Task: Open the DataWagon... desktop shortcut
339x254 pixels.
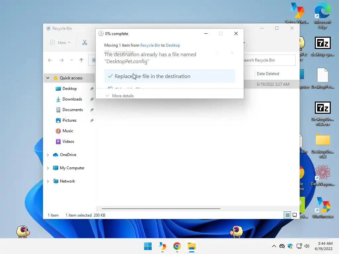Action: click(x=322, y=176)
